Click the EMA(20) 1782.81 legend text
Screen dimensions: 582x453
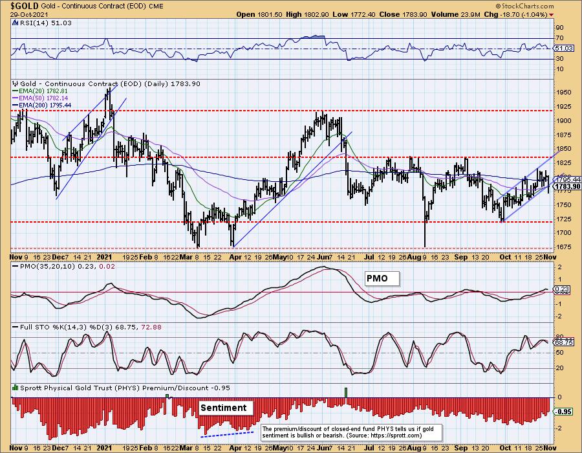[43, 91]
